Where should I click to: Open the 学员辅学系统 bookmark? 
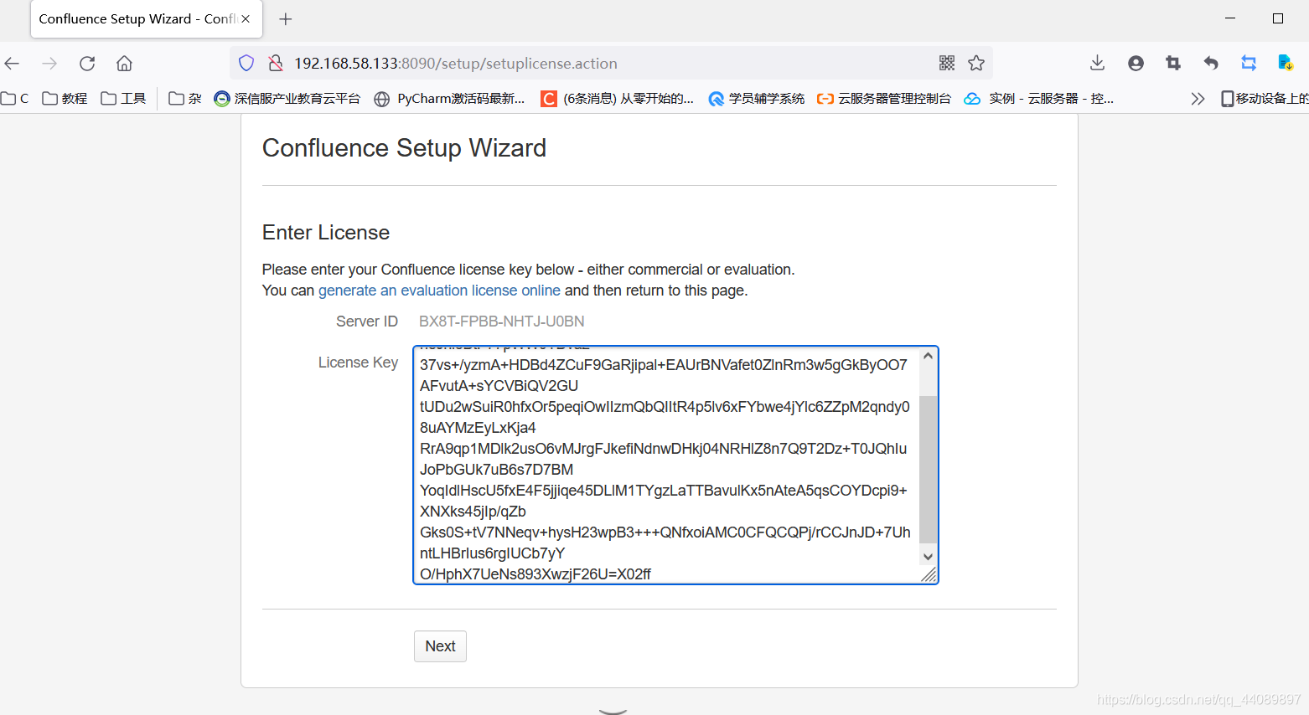757,99
